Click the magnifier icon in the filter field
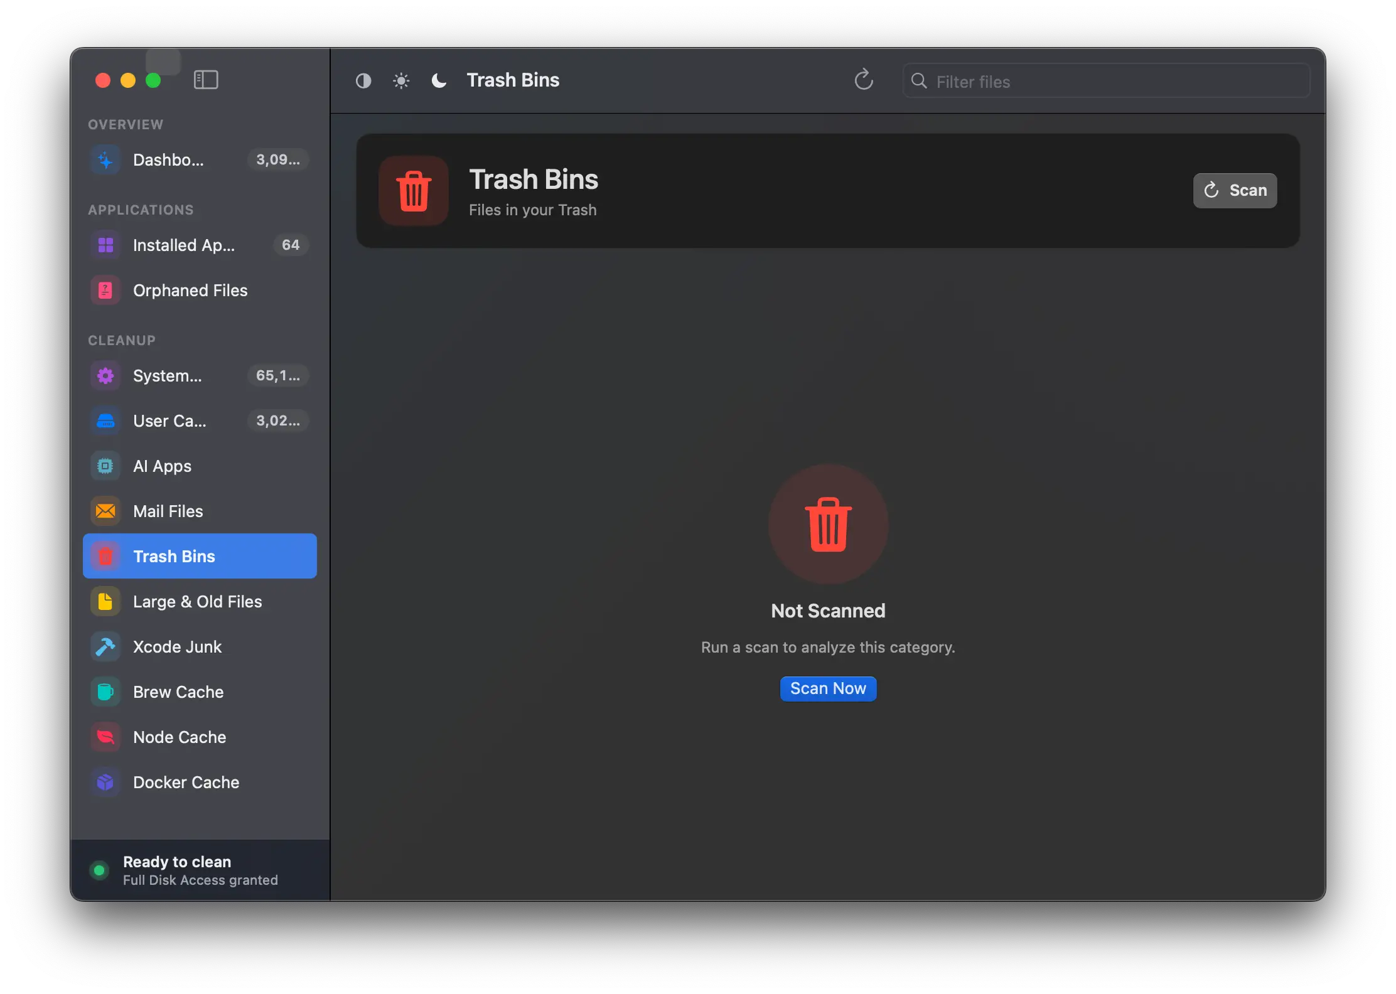The width and height of the screenshot is (1396, 994). (x=919, y=81)
